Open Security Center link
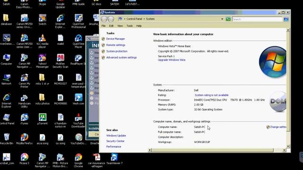This screenshot has height=170, width=303. click(x=116, y=141)
